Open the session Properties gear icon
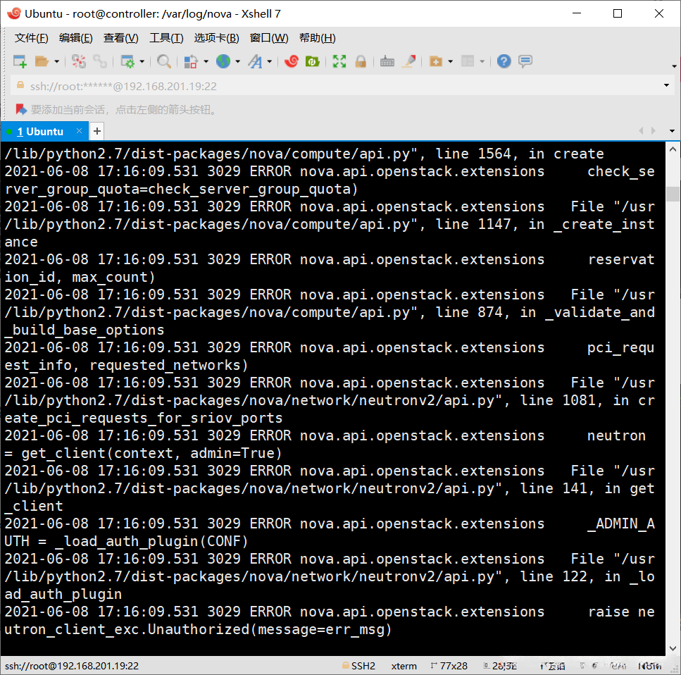The width and height of the screenshot is (681, 675). point(127,62)
